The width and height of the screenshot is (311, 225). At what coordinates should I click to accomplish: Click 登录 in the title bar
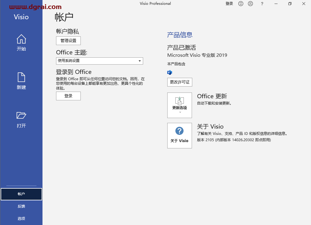coord(229,4)
